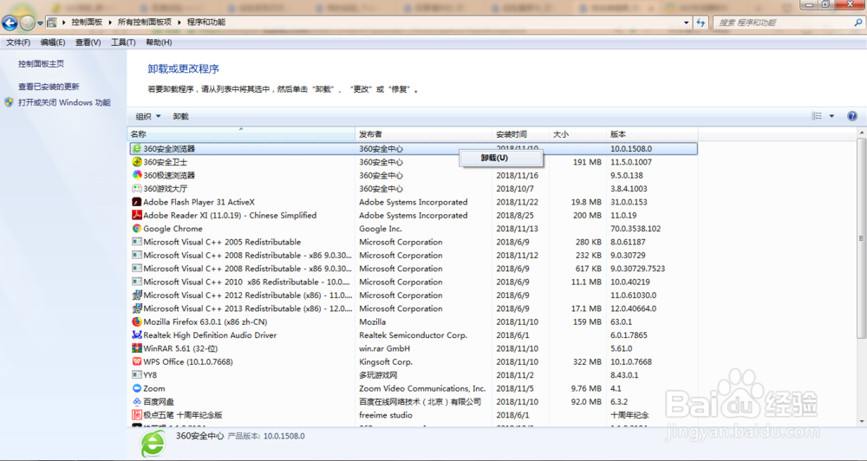Click the search magnifier icon

click(857, 23)
